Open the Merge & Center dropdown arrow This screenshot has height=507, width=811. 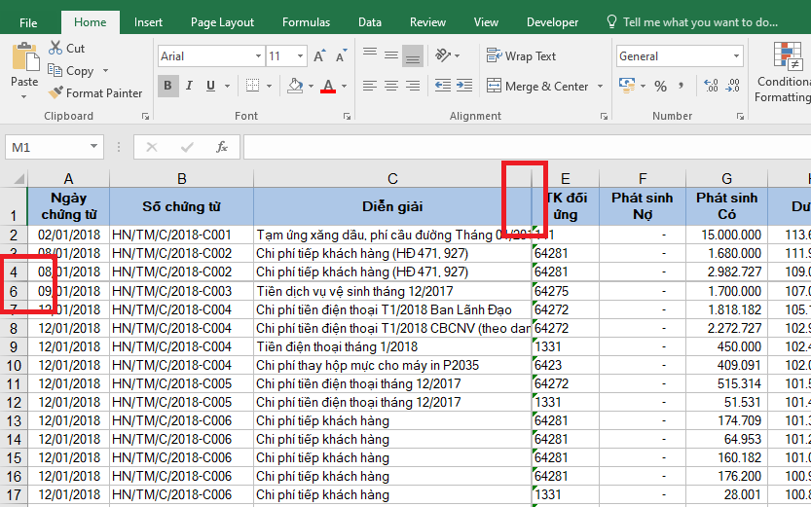(601, 87)
